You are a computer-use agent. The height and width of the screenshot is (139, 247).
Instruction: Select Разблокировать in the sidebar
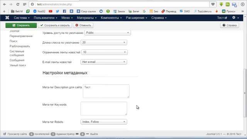(x=20, y=46)
